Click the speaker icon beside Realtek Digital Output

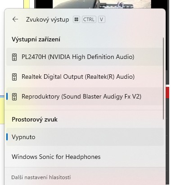click(x=14, y=77)
